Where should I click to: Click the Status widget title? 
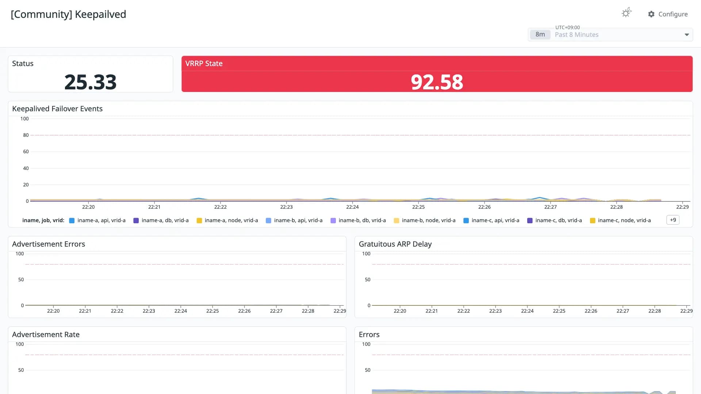23,63
